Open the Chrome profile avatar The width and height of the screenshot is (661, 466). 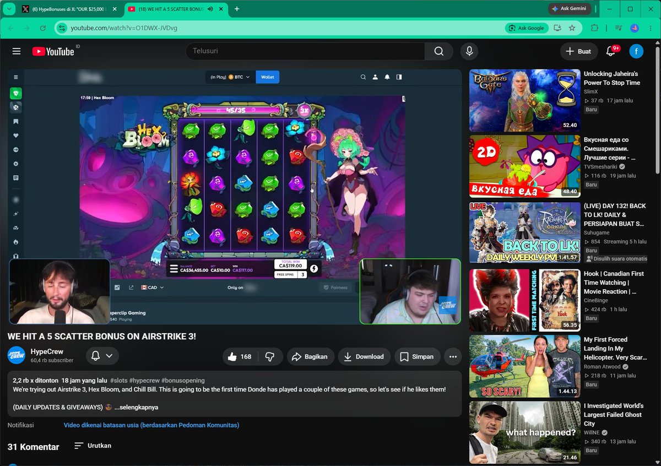click(x=634, y=28)
